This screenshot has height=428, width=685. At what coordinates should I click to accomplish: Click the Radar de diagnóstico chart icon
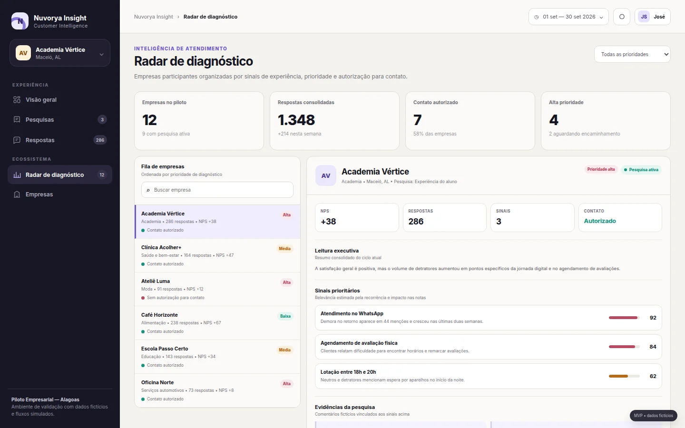point(17,175)
